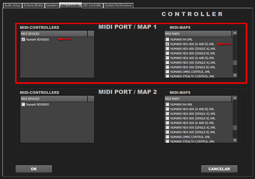Enable NUMARK OMNI CONTROL.XML in Map 1
This screenshot has width=255, height=179.
tap(167, 72)
